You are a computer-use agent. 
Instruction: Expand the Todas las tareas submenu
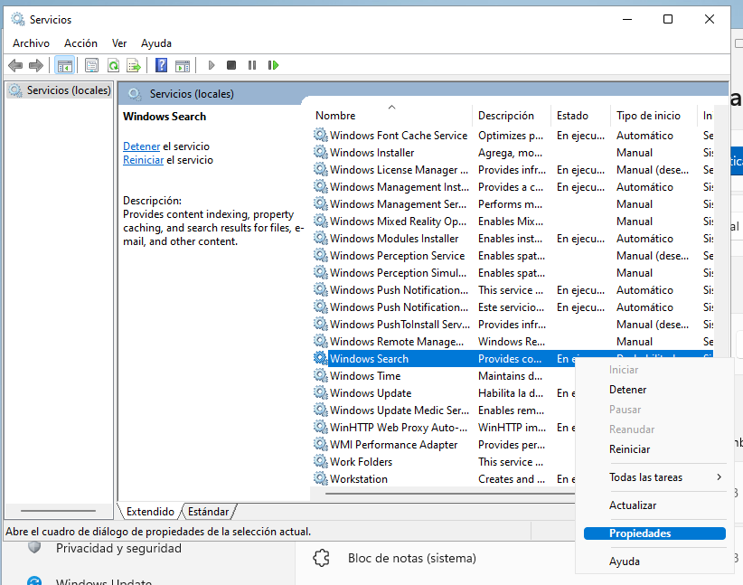[654, 477]
